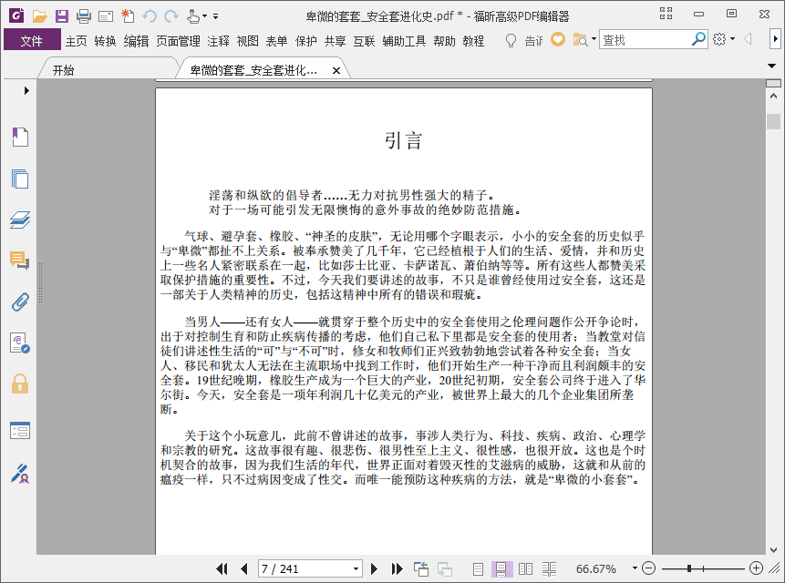Open the 转换 convert ribbon tab
Screen dimensions: 785x583
click(105, 41)
